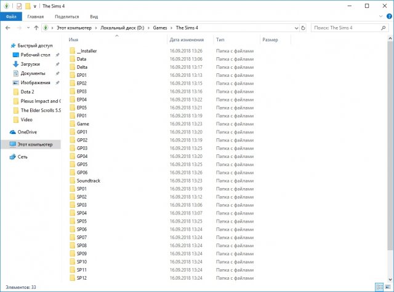The image size is (394, 292).
Task: Select the Delta folder
Action: (x=82, y=67)
